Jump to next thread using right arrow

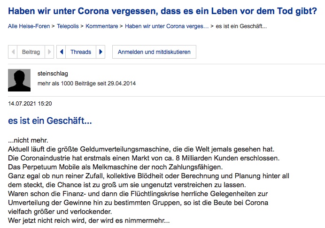[x=101, y=52]
